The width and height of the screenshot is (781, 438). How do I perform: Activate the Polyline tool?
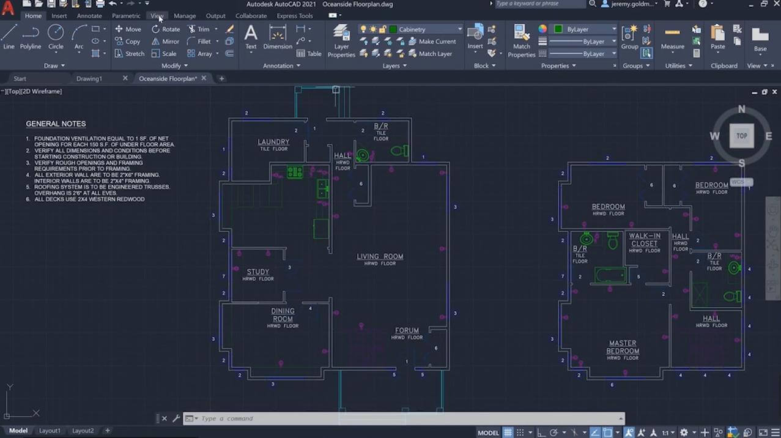point(31,37)
